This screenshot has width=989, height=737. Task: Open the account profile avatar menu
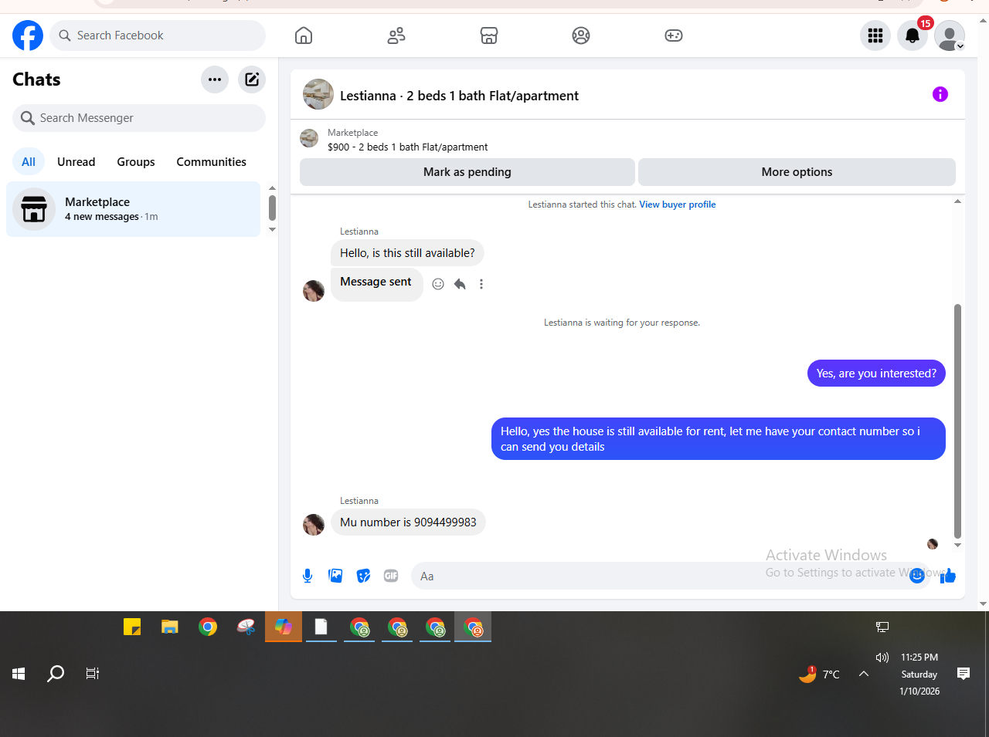pyautogui.click(x=950, y=35)
